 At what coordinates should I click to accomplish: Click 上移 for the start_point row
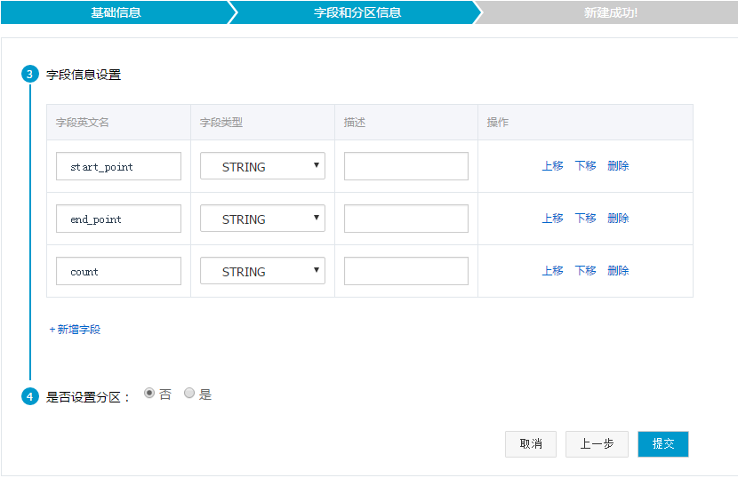pos(552,166)
